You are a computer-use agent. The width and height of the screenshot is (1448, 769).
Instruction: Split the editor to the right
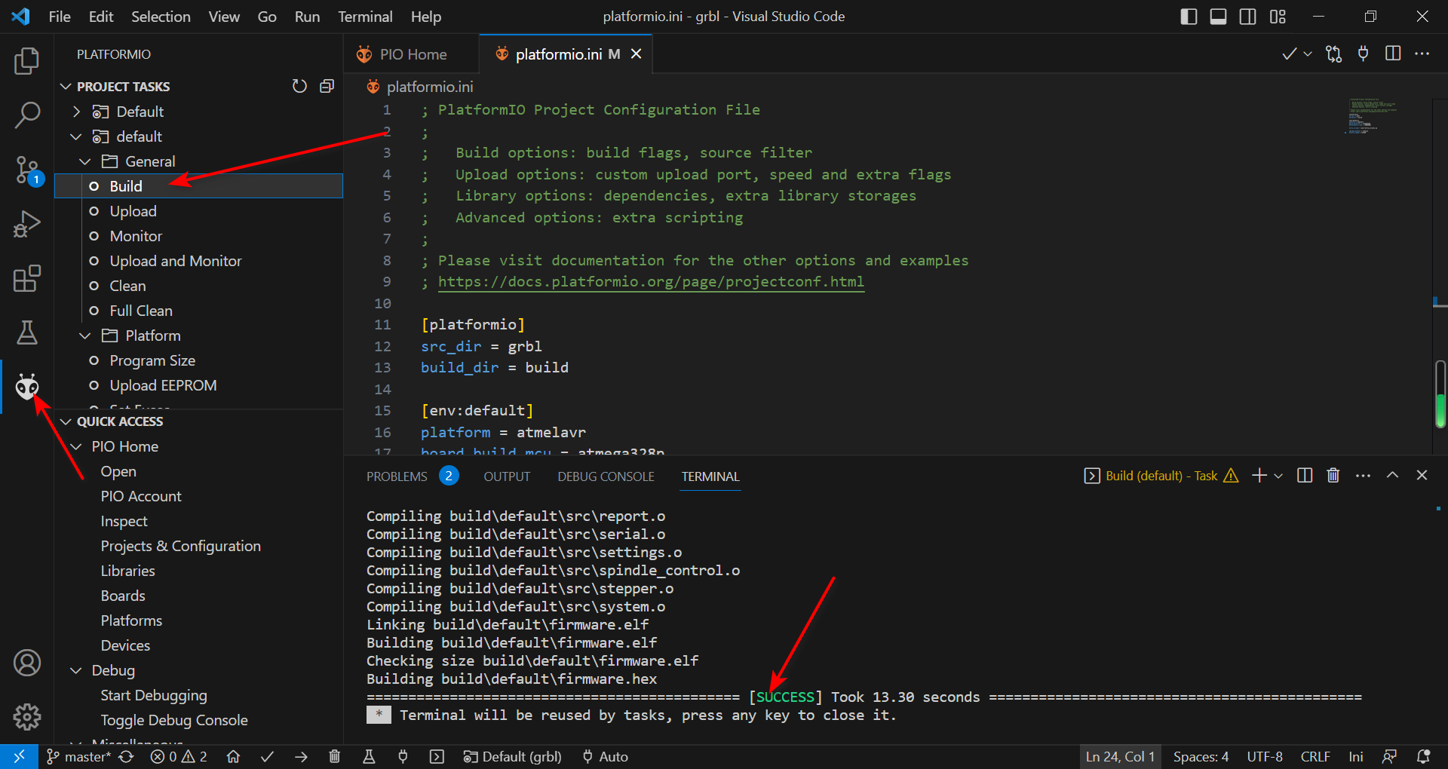tap(1393, 54)
